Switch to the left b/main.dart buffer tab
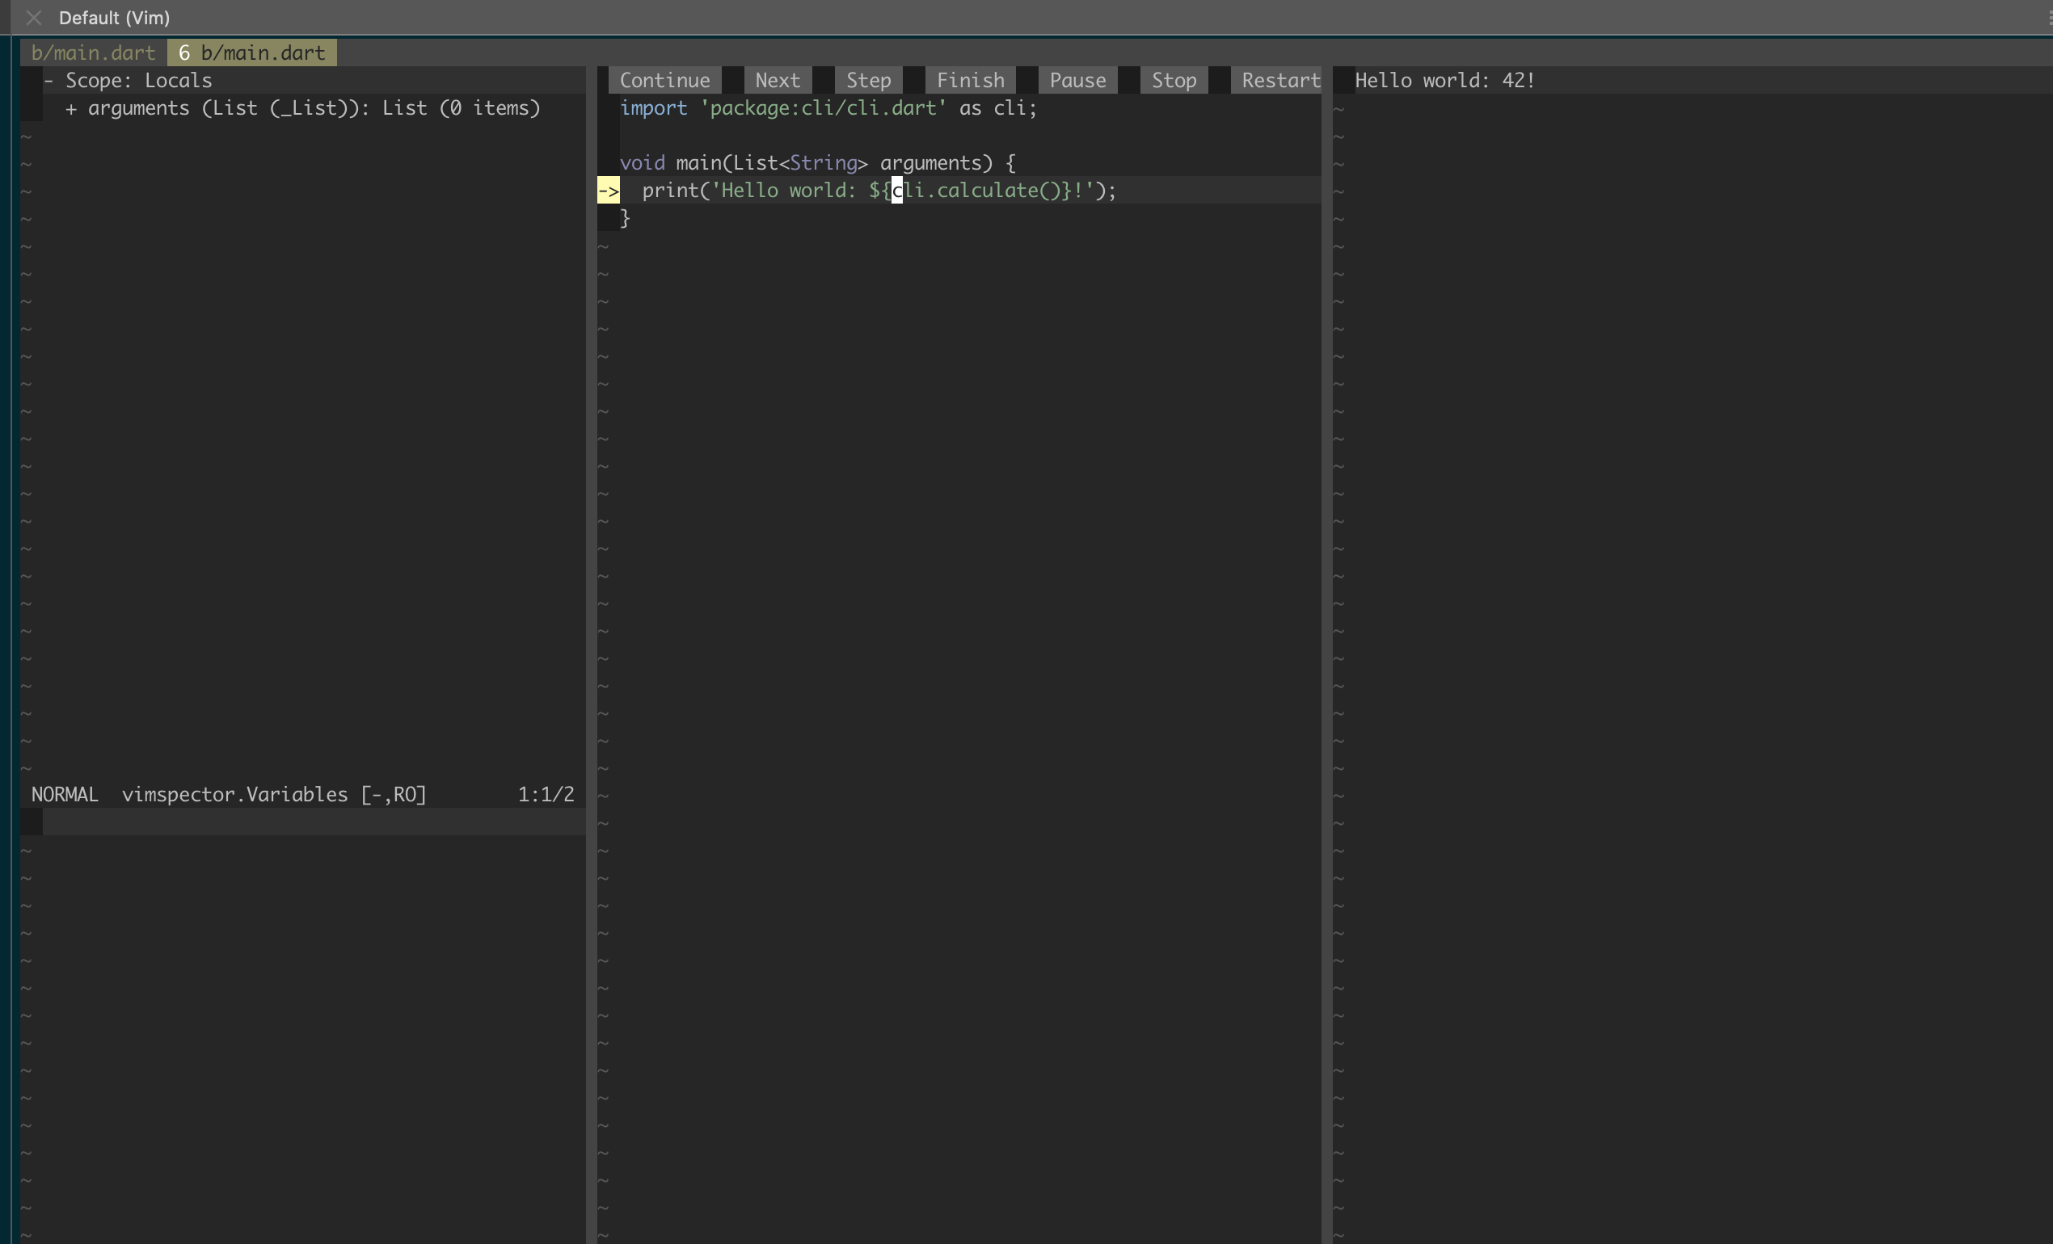Screen dimensions: 2053x1244 pyautogui.click(x=91, y=52)
